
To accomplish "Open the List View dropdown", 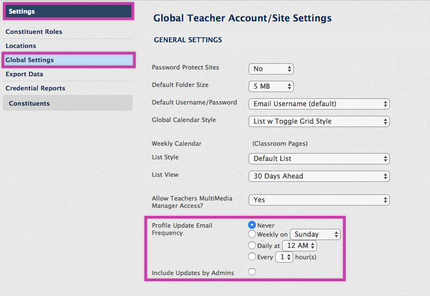I will coord(319,176).
